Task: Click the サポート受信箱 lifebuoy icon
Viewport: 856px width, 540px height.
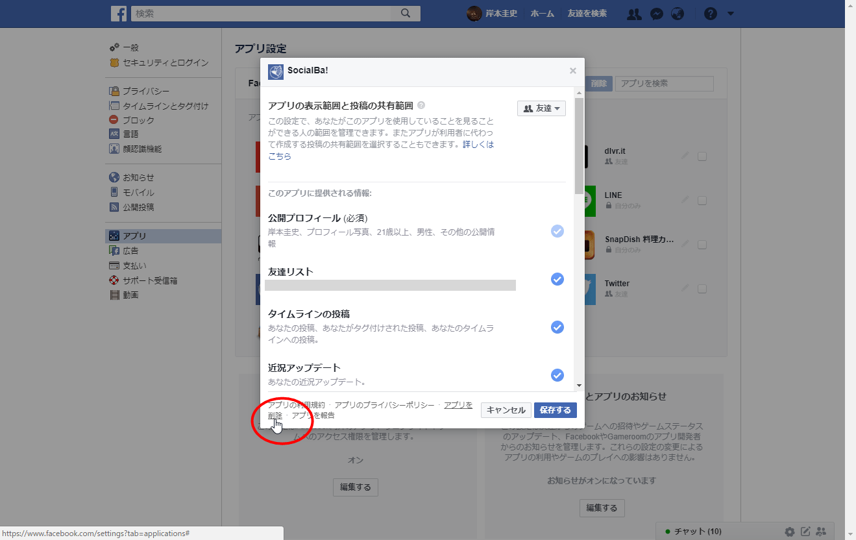Action: coord(114,280)
